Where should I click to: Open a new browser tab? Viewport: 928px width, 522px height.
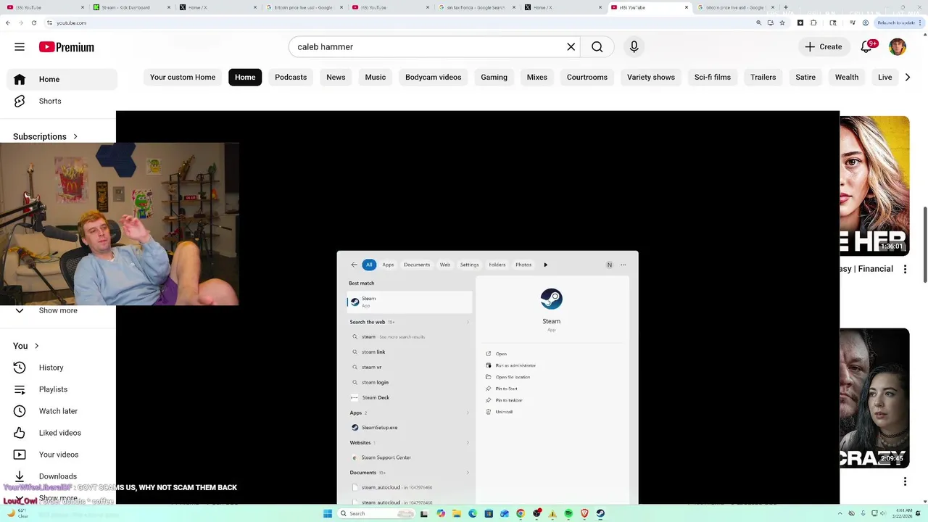coord(786,7)
